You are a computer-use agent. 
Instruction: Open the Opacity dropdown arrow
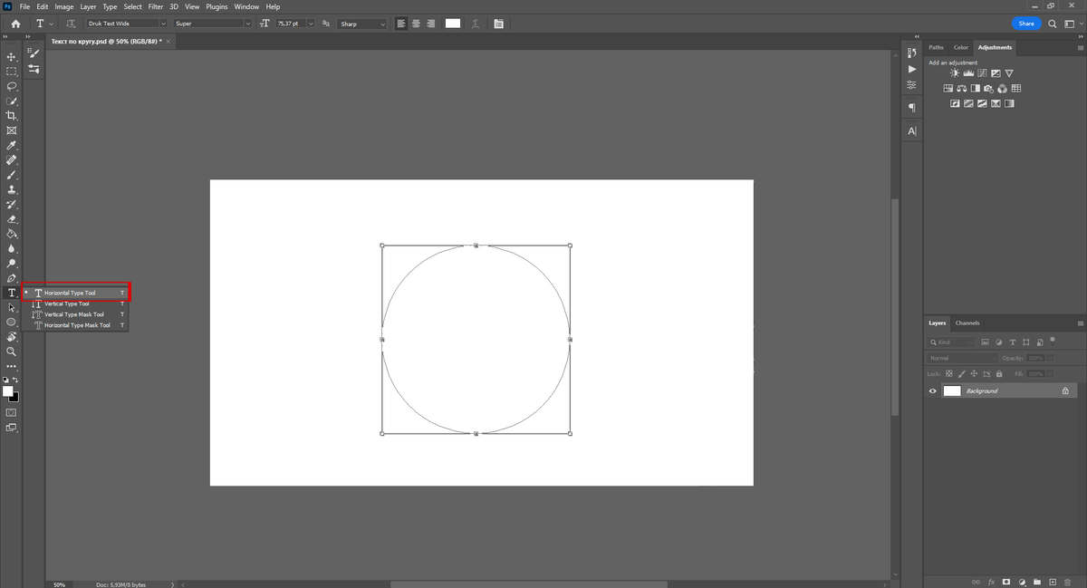[x=1048, y=358]
